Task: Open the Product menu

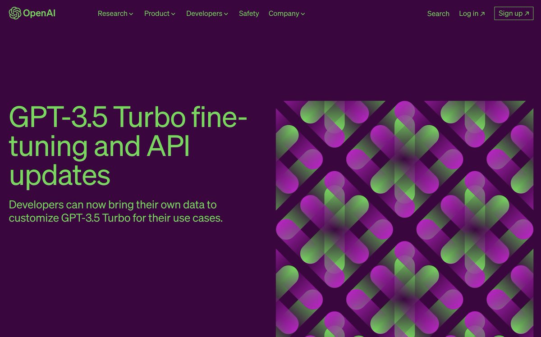Action: 160,14
